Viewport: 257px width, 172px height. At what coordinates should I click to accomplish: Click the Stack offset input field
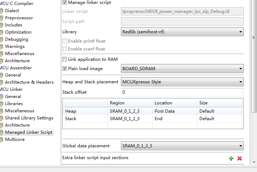click(x=183, y=92)
